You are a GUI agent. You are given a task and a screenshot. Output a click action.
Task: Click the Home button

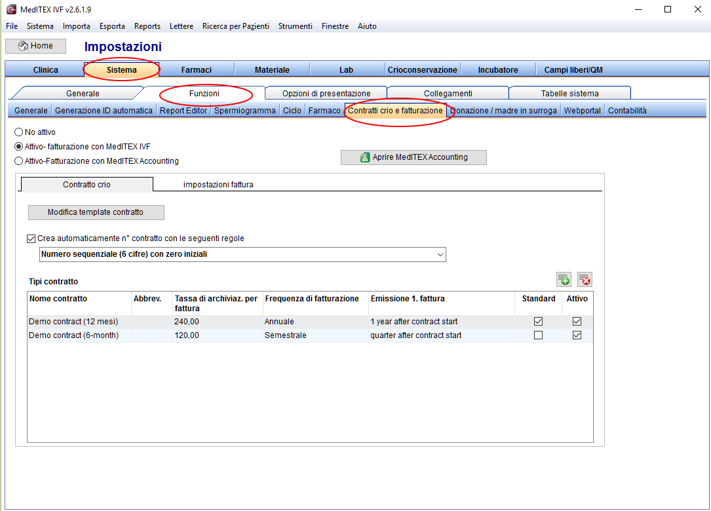(36, 46)
